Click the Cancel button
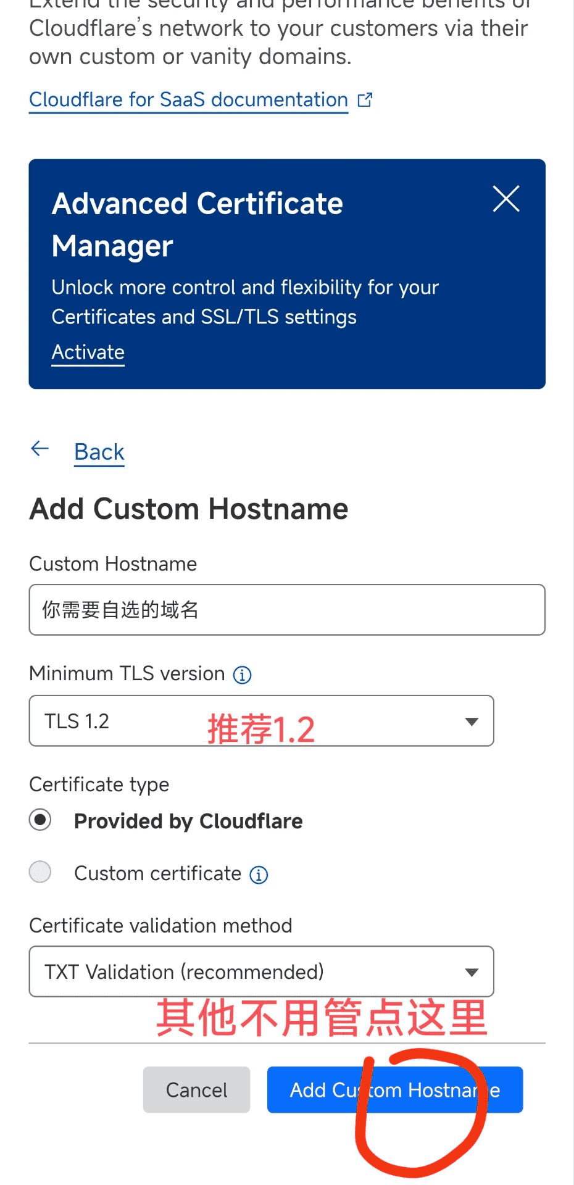 (x=196, y=1090)
